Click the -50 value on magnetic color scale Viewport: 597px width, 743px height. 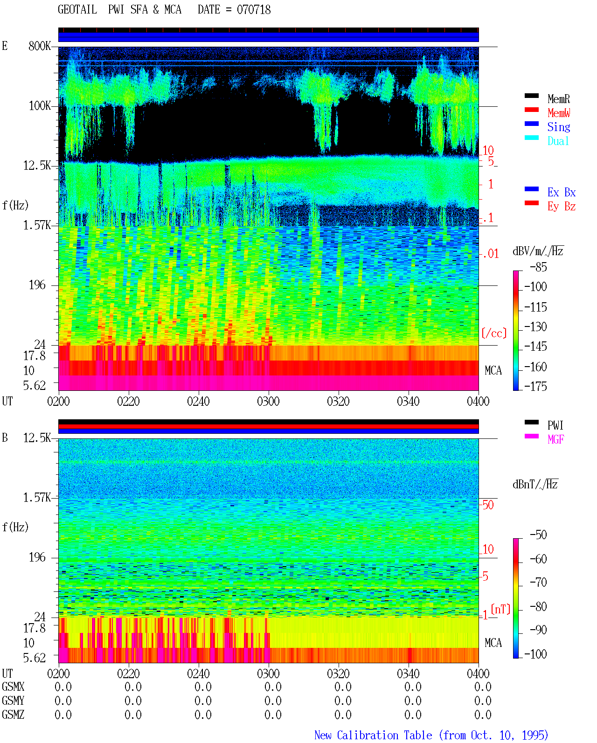538,535
